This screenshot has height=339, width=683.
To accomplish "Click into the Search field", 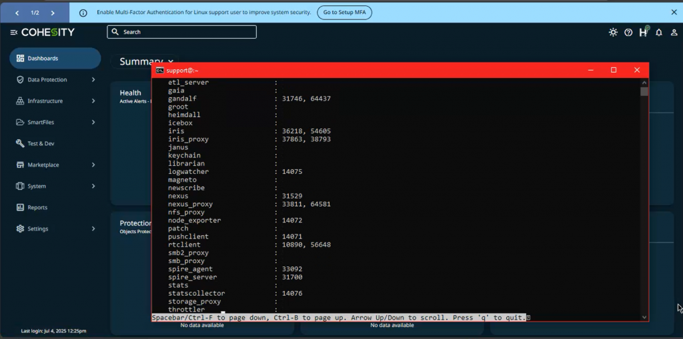I will [x=181, y=32].
